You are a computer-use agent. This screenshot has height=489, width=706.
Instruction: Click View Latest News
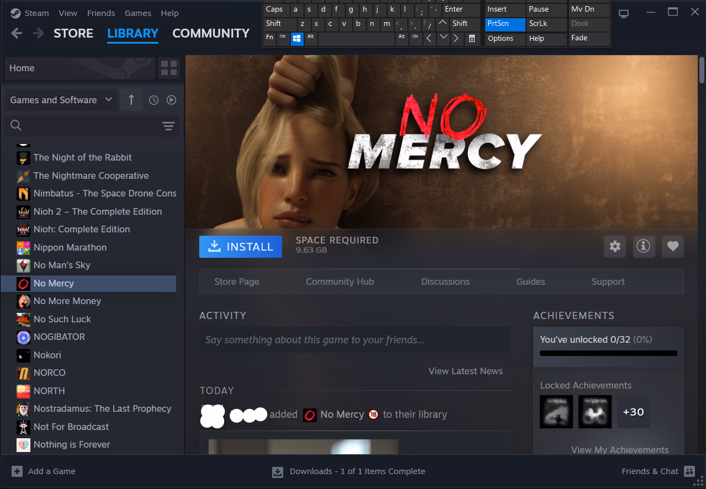(466, 371)
